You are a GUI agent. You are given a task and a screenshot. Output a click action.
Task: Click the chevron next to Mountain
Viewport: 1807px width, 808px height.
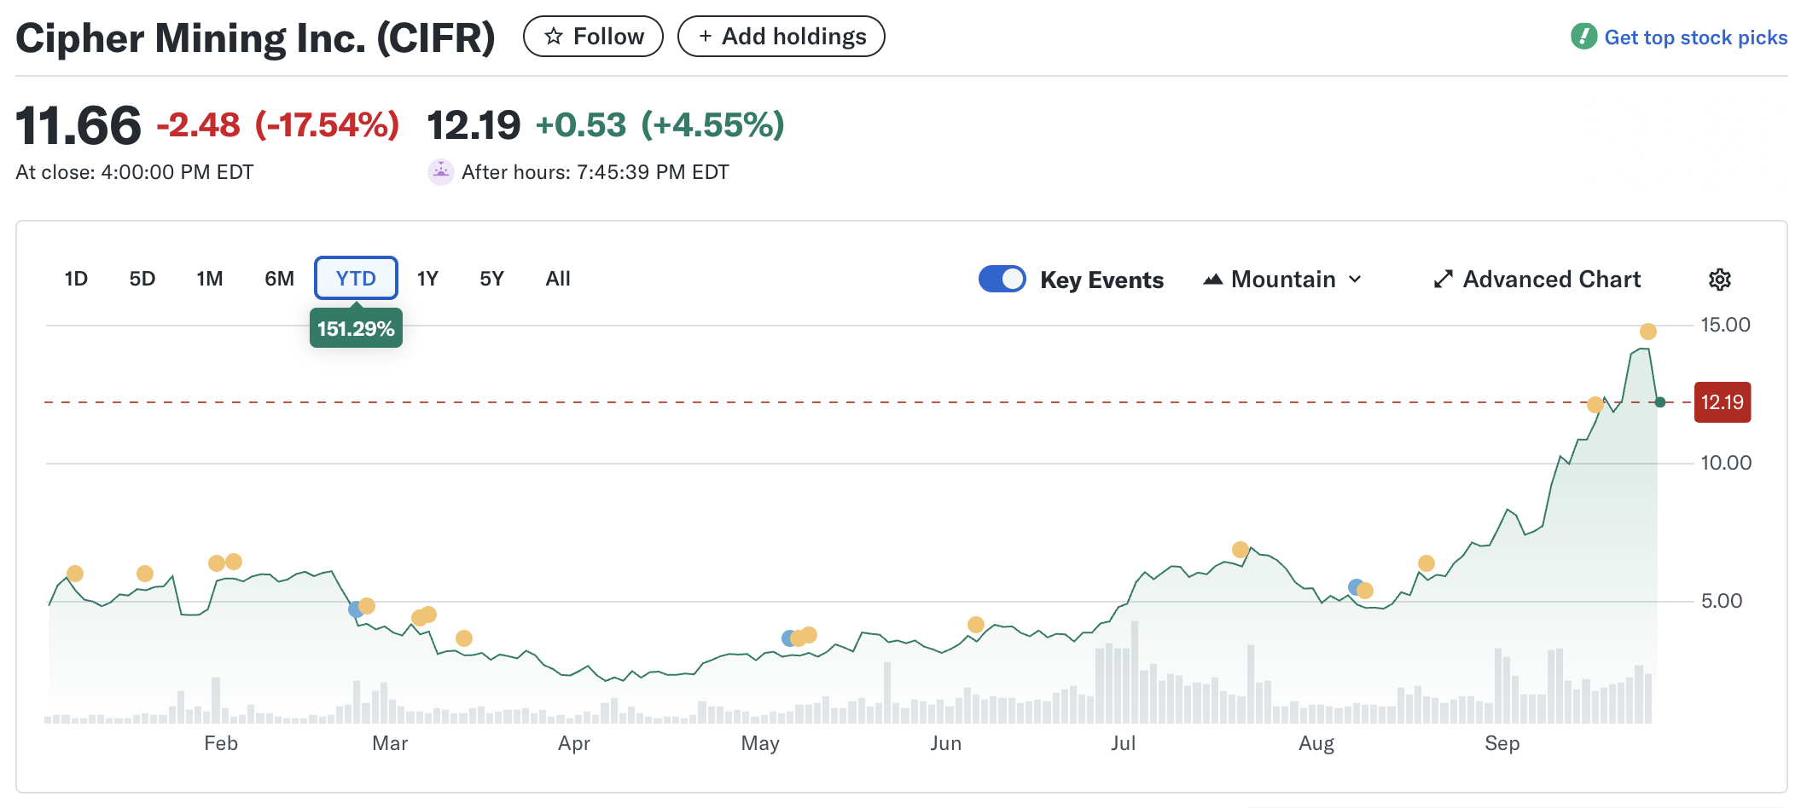click(x=1355, y=280)
